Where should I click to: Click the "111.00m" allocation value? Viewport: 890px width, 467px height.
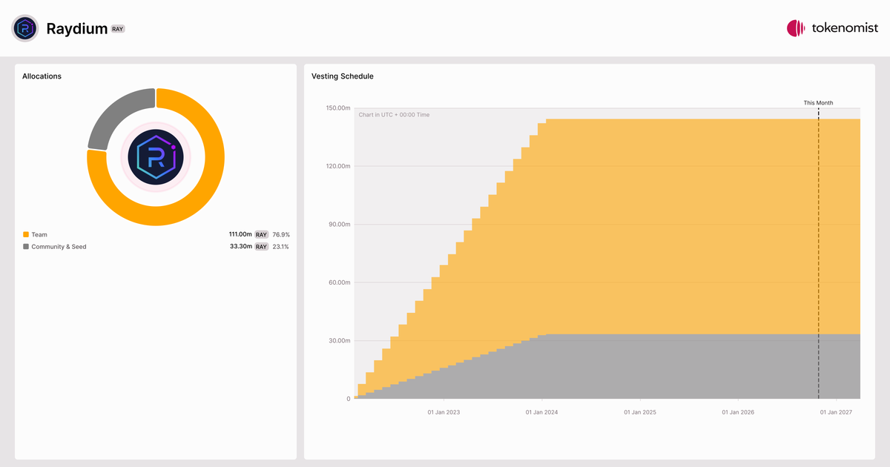point(240,234)
